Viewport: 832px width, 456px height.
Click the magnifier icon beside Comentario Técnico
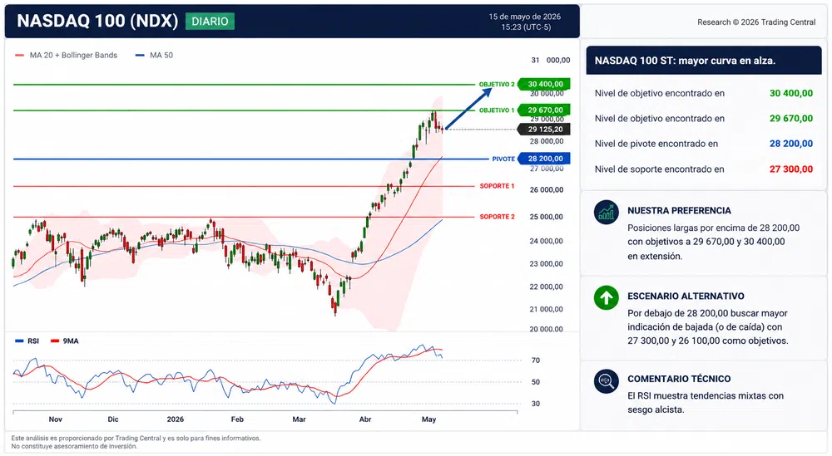[606, 380]
